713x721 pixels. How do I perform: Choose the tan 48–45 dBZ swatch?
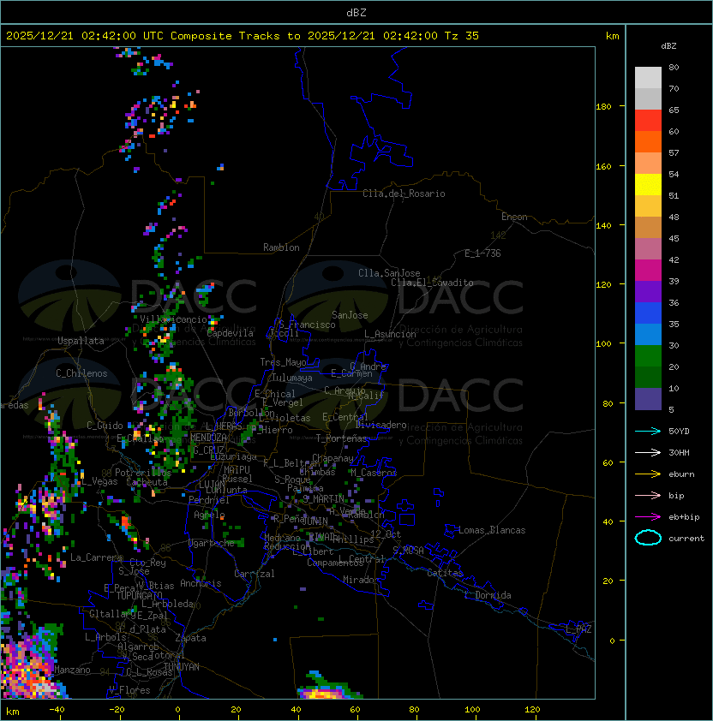tap(648, 227)
